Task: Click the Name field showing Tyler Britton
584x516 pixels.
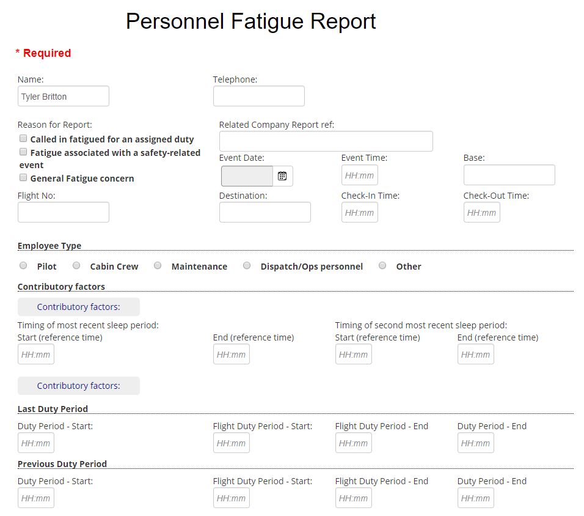Action: pyautogui.click(x=63, y=96)
